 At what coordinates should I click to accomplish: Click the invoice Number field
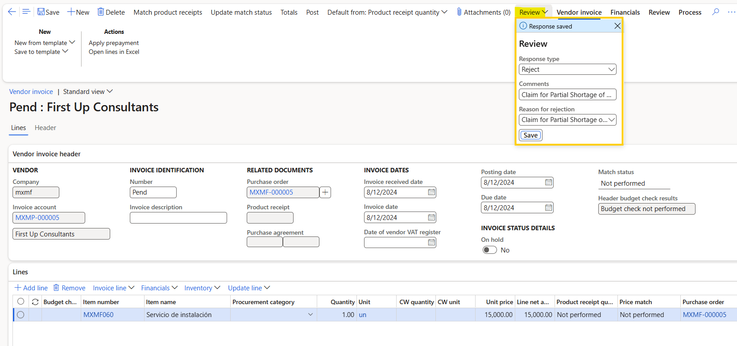click(153, 192)
